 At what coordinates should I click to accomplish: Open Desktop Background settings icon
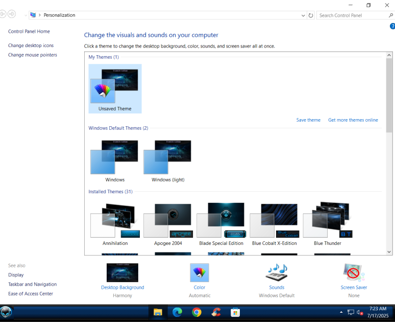click(122, 272)
